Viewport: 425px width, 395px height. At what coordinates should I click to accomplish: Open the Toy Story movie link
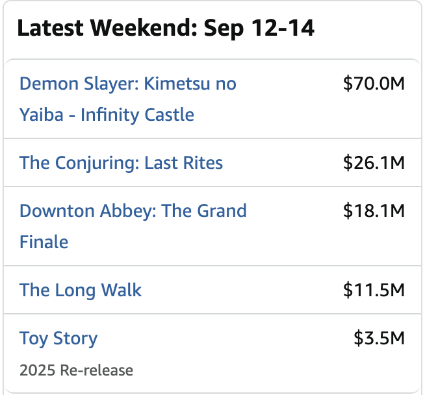[58, 338]
